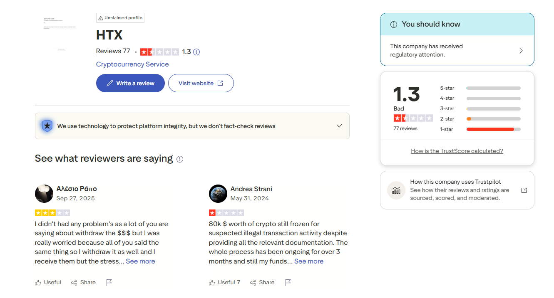The width and height of the screenshot is (554, 298).
Task: Click the HTX company logo thumbnail
Action: tap(60, 34)
